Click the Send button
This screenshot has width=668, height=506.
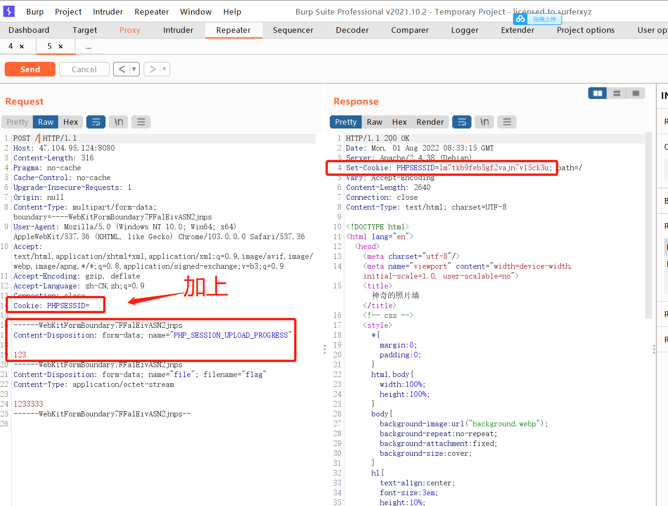point(30,69)
